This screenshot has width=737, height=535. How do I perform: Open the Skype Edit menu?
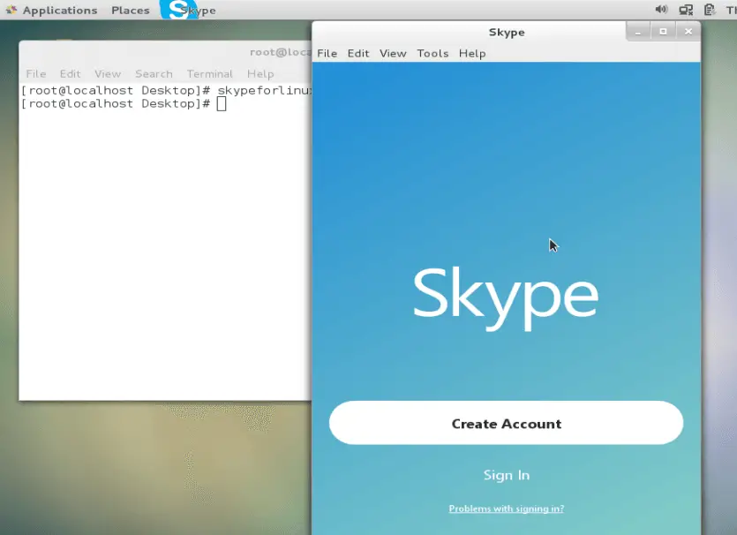(x=358, y=54)
